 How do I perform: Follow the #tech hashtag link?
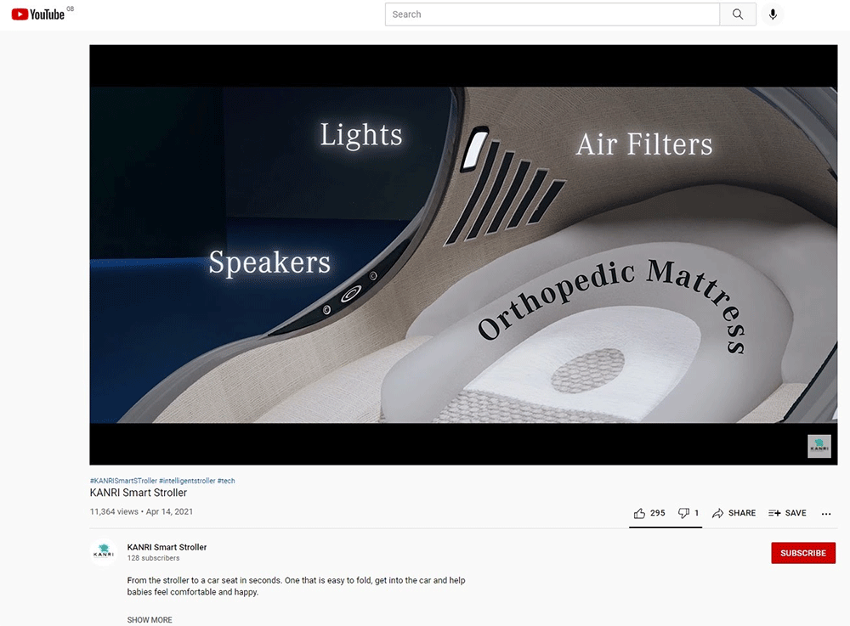226,481
